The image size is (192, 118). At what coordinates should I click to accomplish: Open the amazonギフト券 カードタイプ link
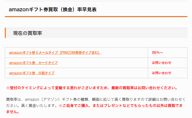point(33,63)
